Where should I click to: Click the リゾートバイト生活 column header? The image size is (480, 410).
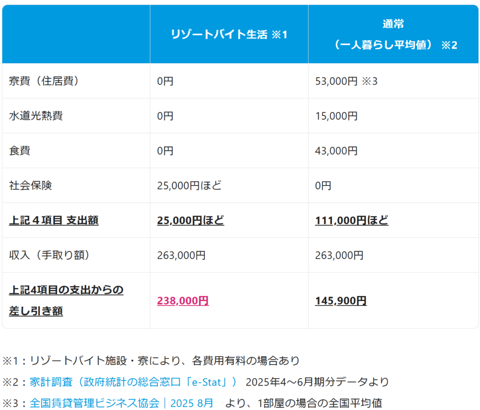228,34
